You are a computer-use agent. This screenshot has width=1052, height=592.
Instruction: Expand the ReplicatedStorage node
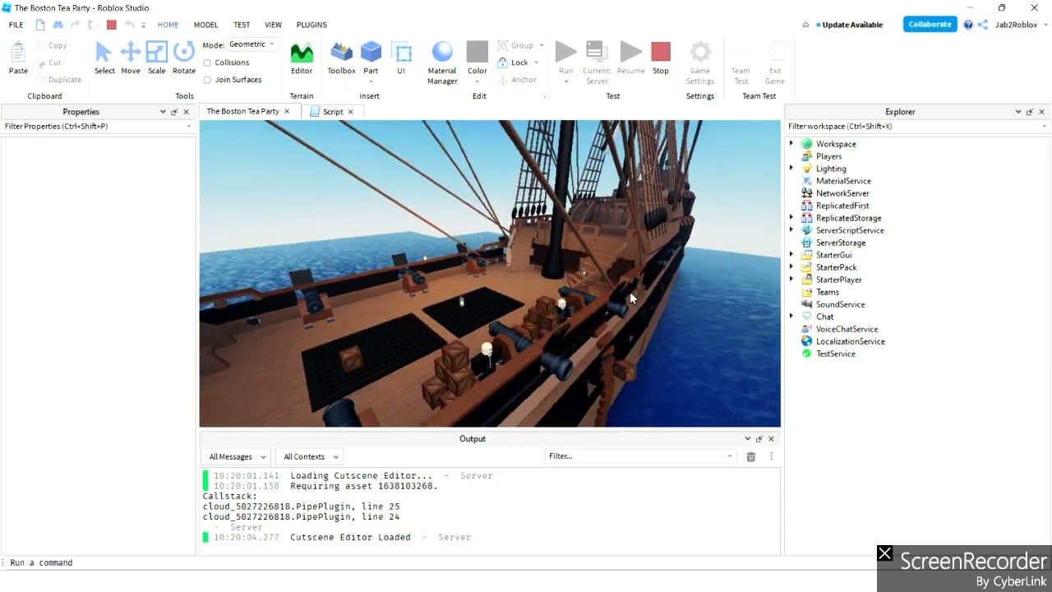click(x=791, y=218)
